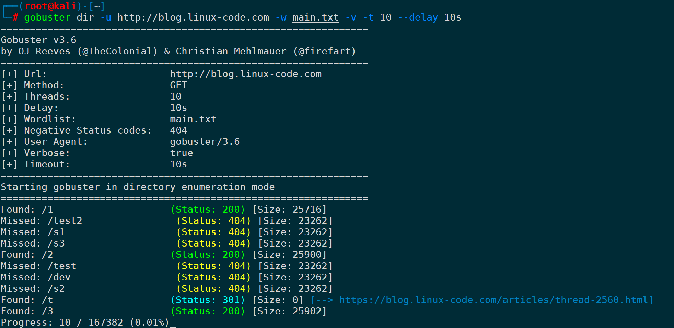
Task: Click the Missed: /s3 entry
Action: 33,243
